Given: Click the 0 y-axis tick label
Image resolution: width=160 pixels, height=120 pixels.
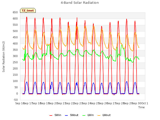Looking at the screenshot, I should click(x=17, y=93).
